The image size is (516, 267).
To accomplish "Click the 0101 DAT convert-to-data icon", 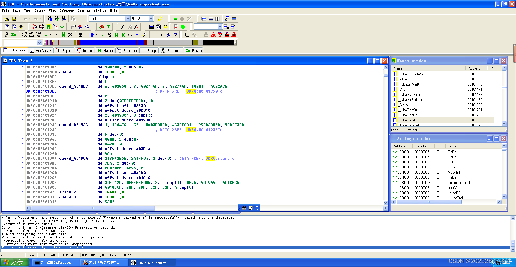I will 32,35.
